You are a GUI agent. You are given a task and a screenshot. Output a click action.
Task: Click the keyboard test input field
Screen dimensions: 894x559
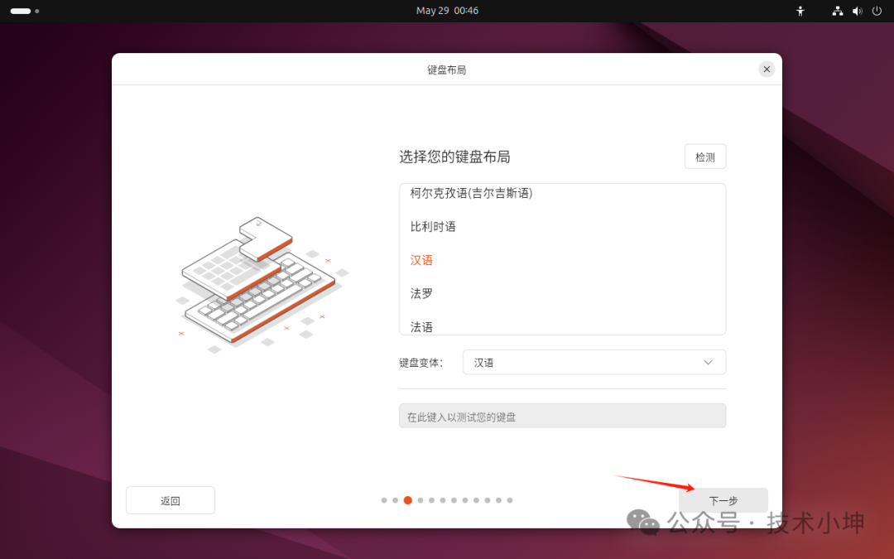tap(562, 416)
